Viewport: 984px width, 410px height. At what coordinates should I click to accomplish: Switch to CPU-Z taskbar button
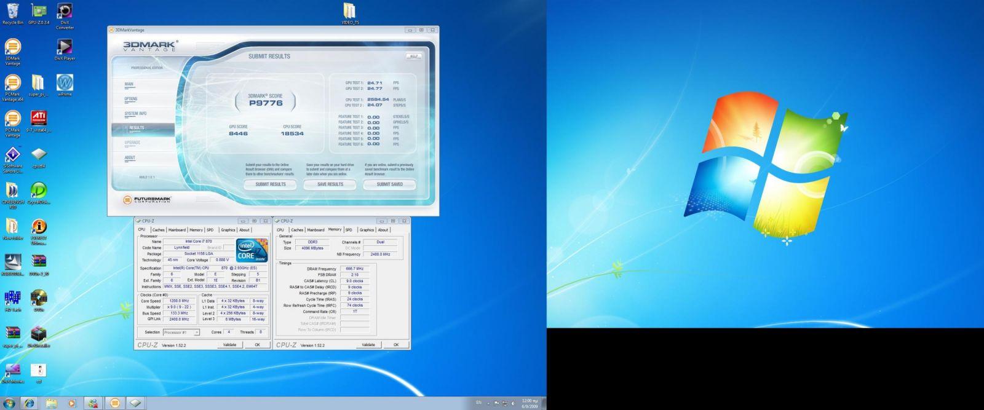pyautogui.click(x=135, y=403)
